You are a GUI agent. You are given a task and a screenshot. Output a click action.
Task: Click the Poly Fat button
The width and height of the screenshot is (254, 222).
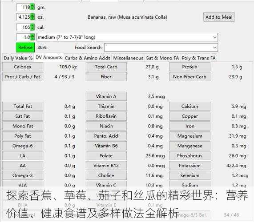[x=23, y=136]
